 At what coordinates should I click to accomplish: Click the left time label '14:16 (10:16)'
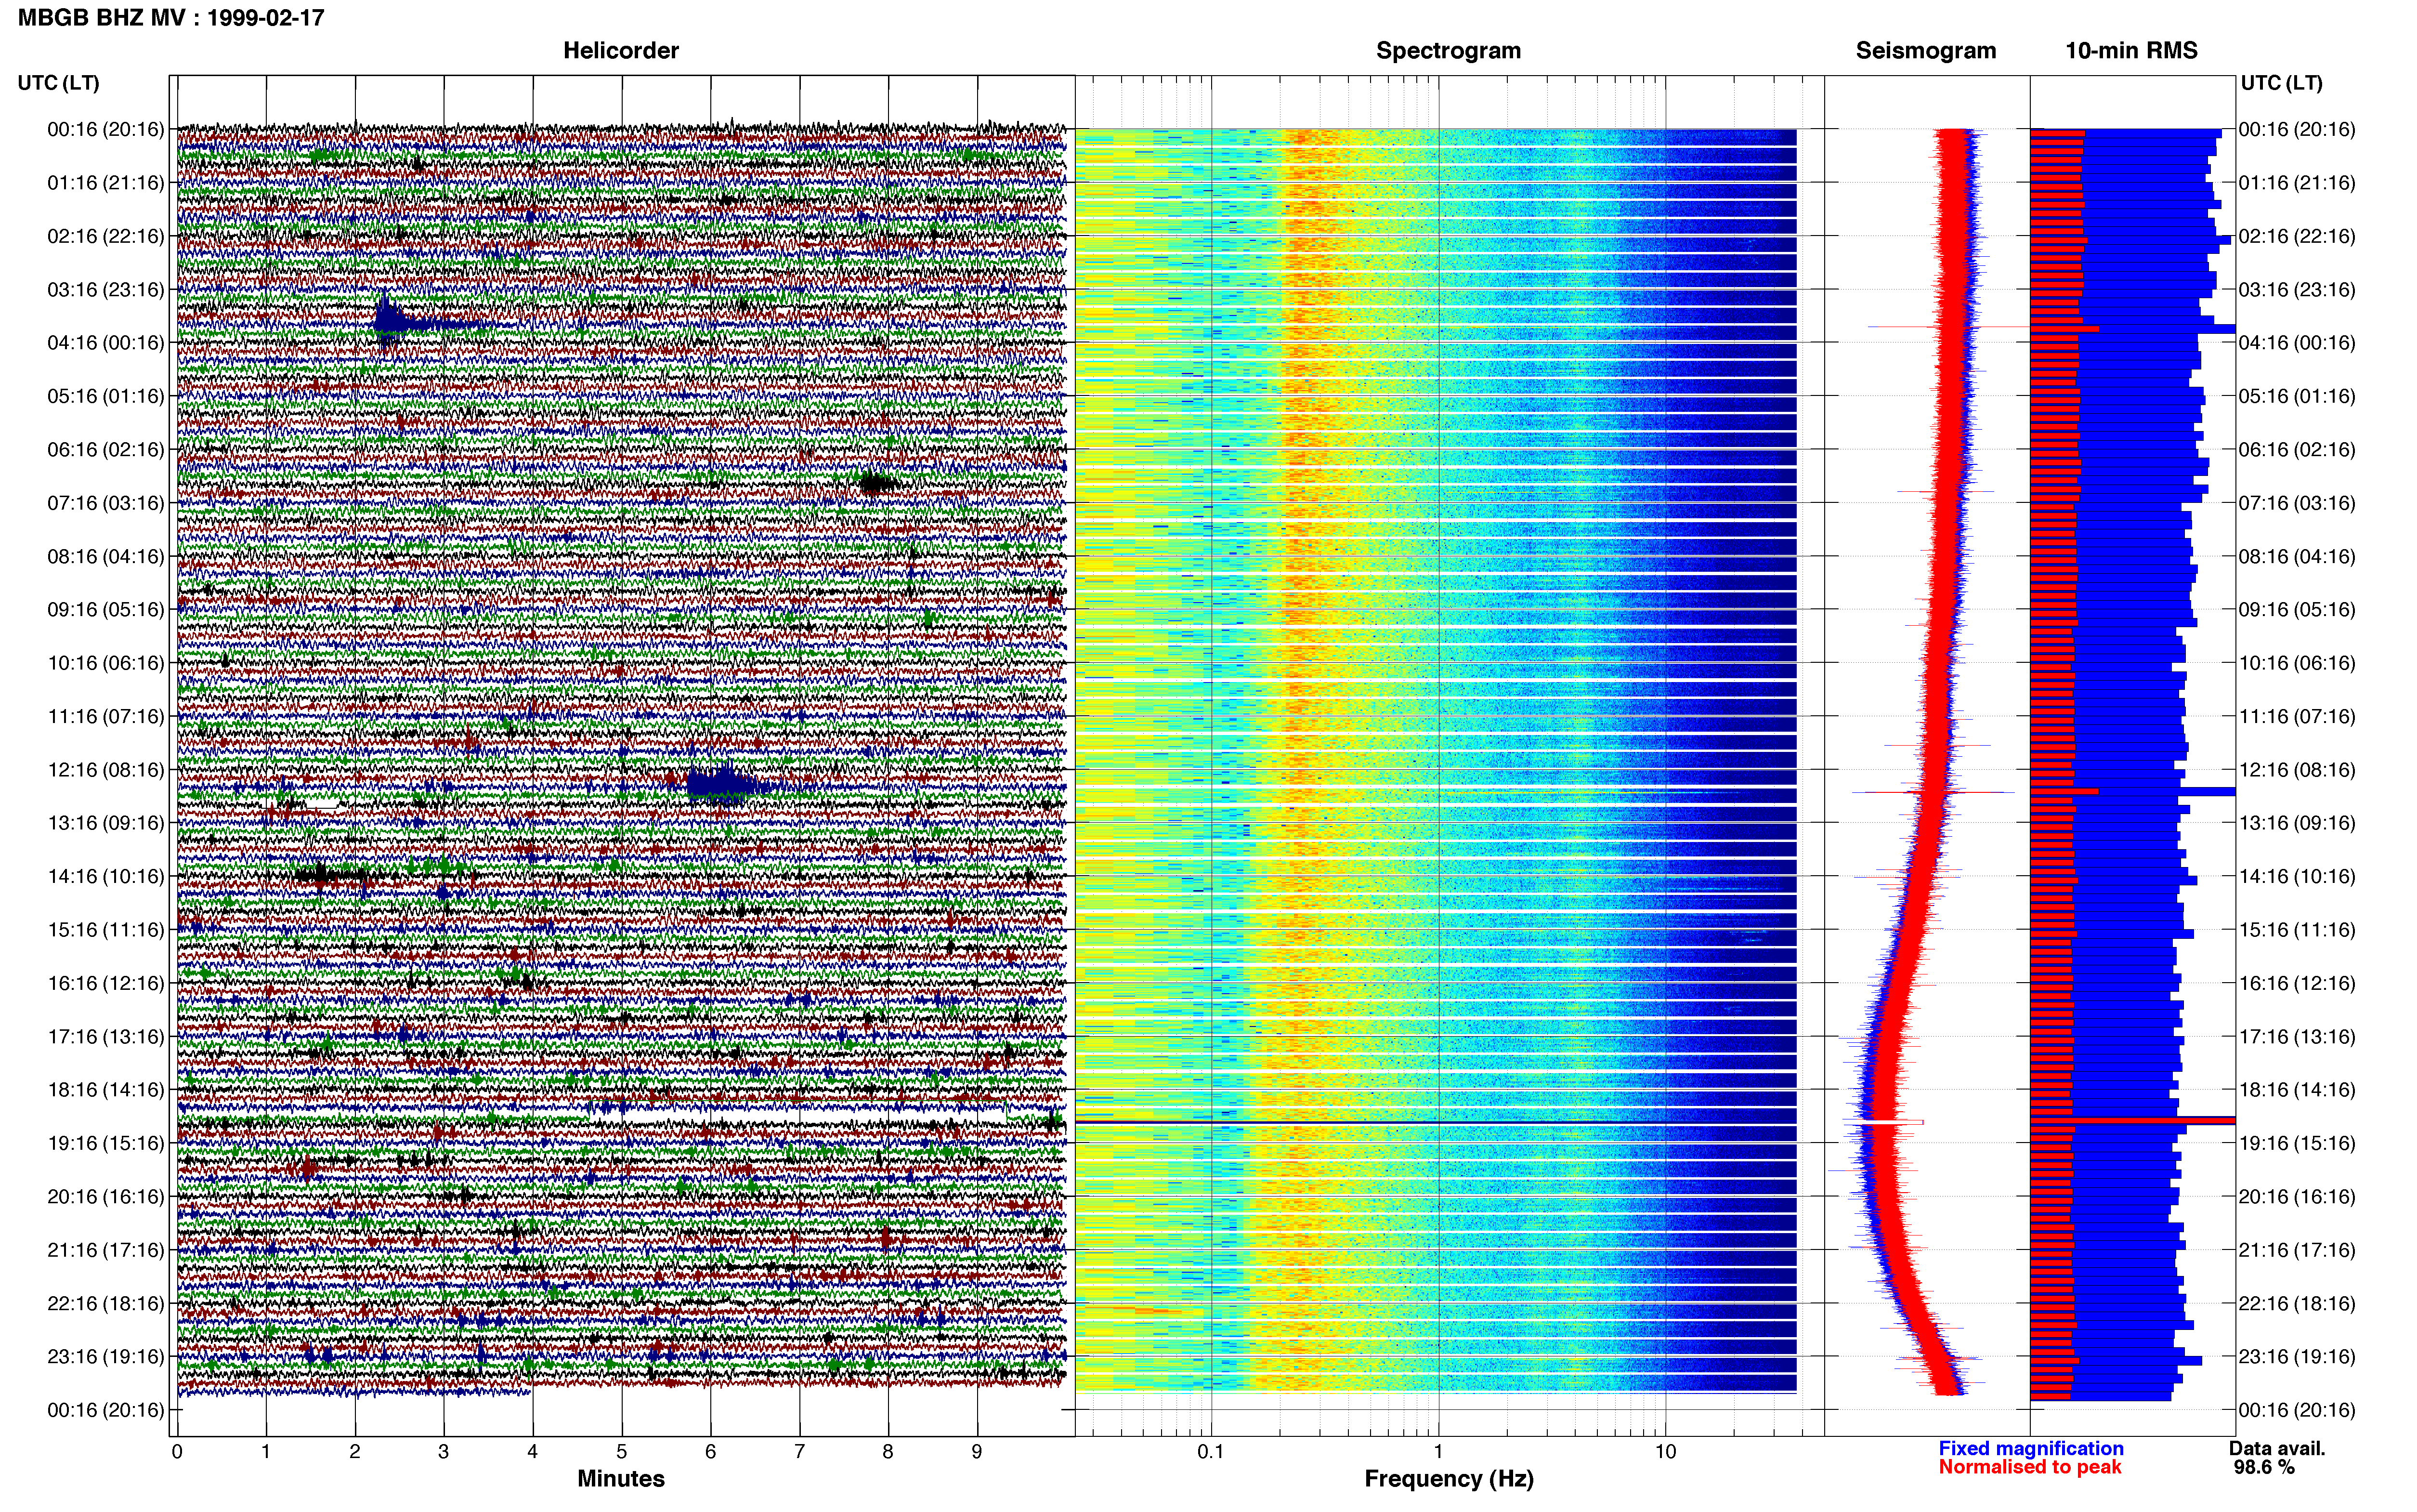click(106, 876)
